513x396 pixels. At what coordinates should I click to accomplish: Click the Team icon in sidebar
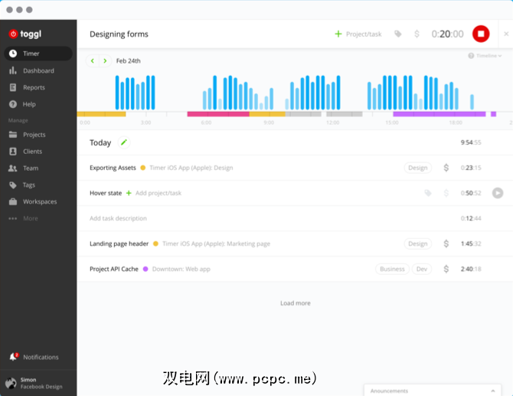point(13,169)
